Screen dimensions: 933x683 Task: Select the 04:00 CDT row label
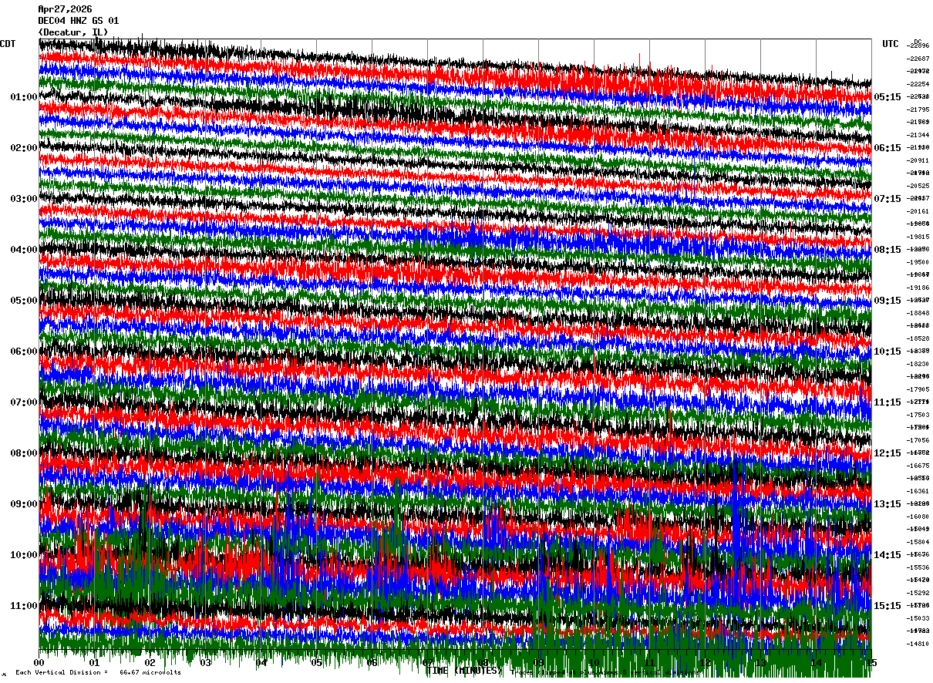(24, 250)
